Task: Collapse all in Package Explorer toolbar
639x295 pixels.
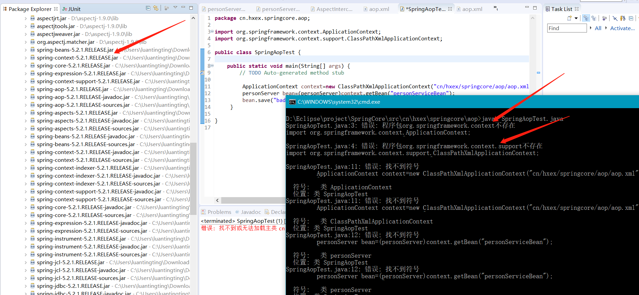Action: point(148,8)
